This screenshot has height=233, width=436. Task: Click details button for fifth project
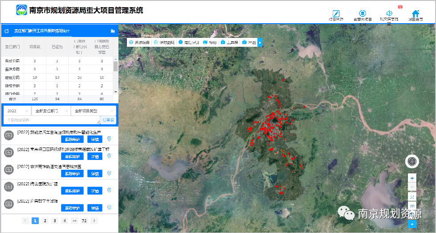(95, 208)
